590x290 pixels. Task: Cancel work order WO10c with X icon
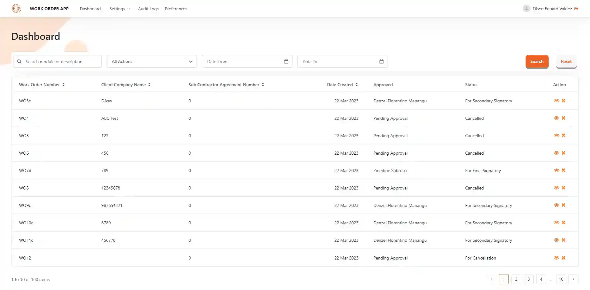pyautogui.click(x=564, y=222)
